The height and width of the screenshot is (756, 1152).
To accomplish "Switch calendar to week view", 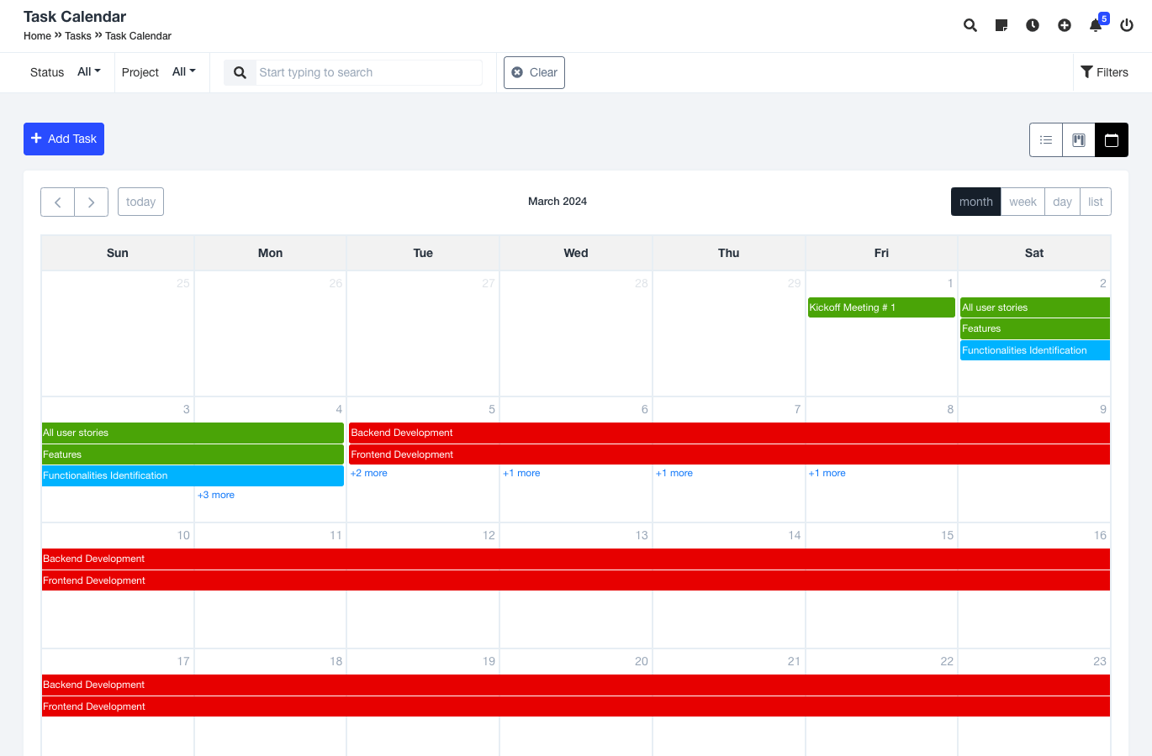I will click(1023, 202).
